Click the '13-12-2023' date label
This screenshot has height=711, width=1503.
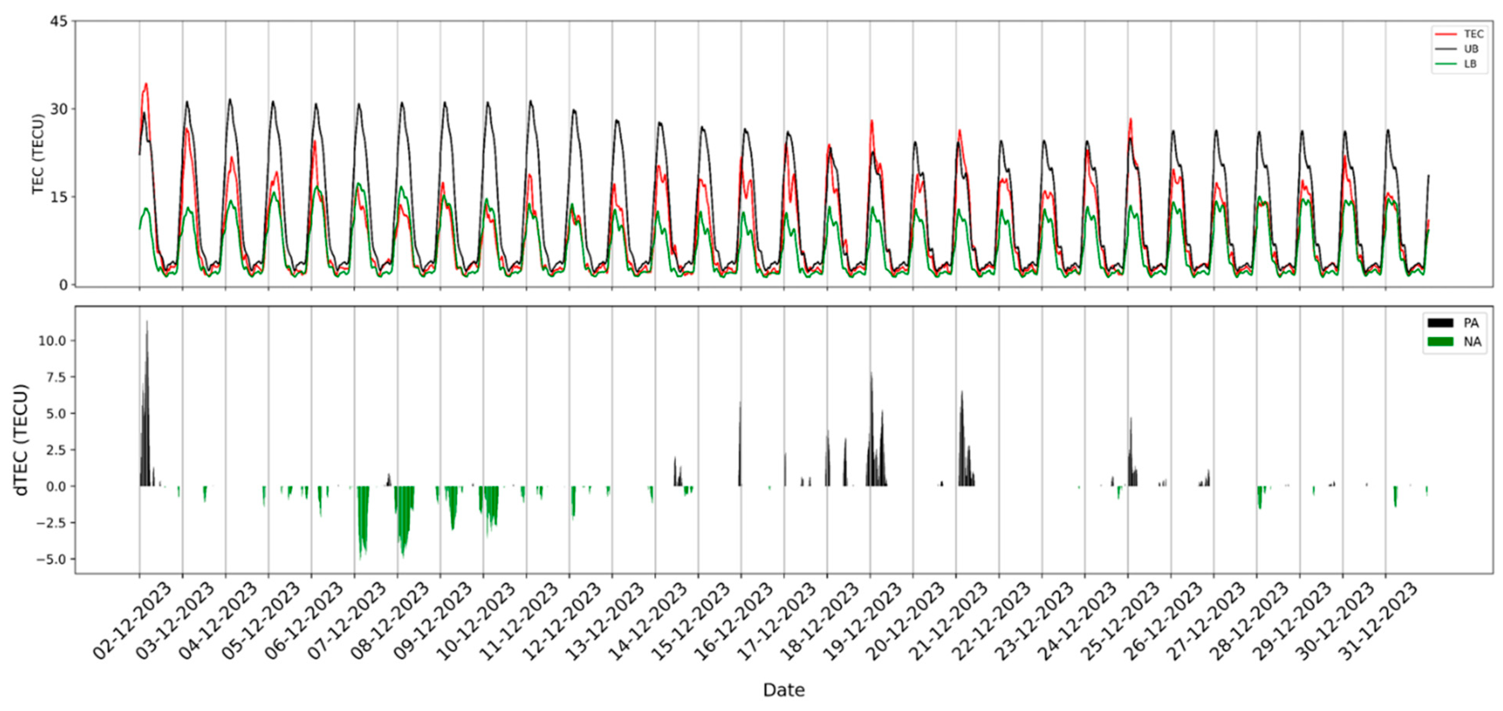pyautogui.click(x=605, y=622)
